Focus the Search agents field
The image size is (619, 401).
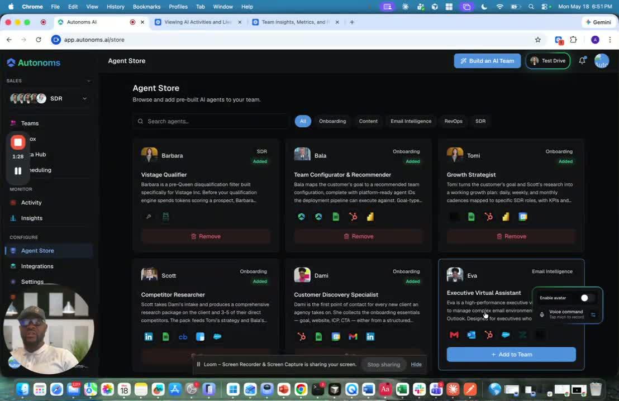click(x=211, y=121)
